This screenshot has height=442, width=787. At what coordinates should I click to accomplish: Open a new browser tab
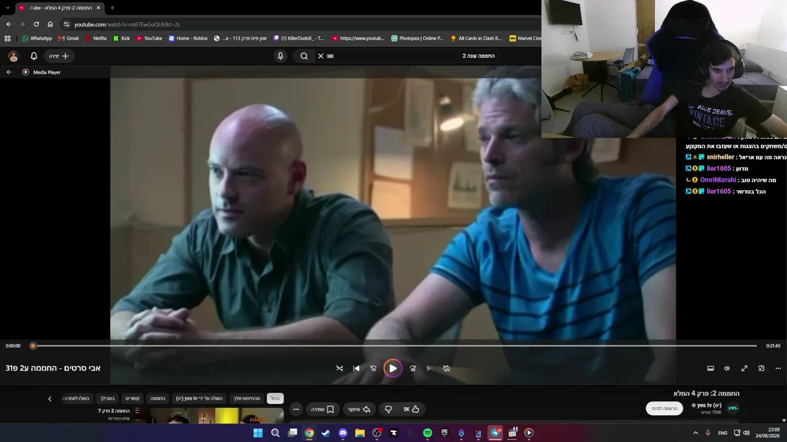112,7
